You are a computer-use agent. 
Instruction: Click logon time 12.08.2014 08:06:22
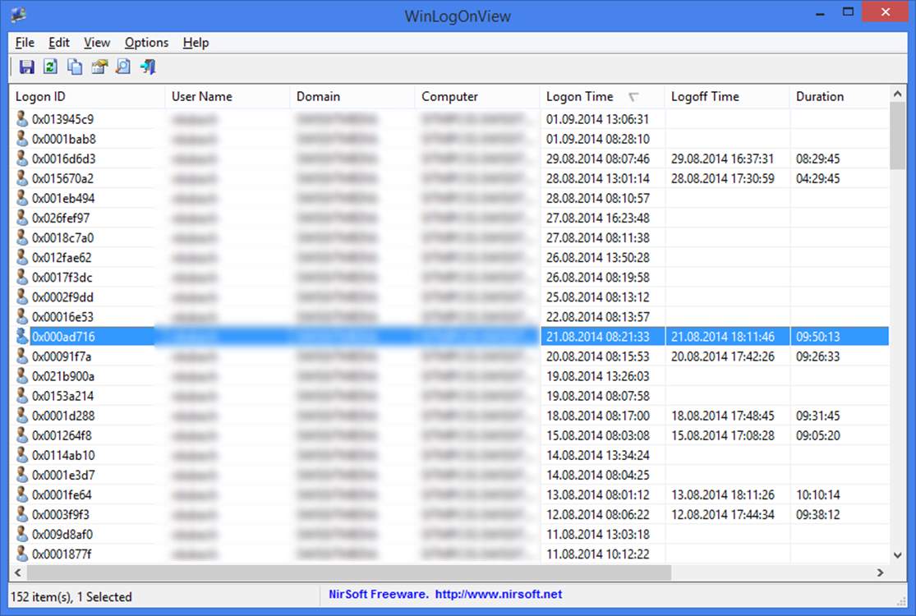click(597, 515)
